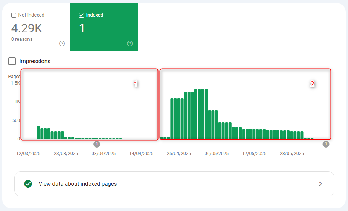This screenshot has height=211, width=348.
Task: Click the annotation marker near 03/04/2025
Action: (x=97, y=144)
